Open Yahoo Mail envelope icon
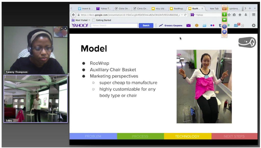 point(188,25)
